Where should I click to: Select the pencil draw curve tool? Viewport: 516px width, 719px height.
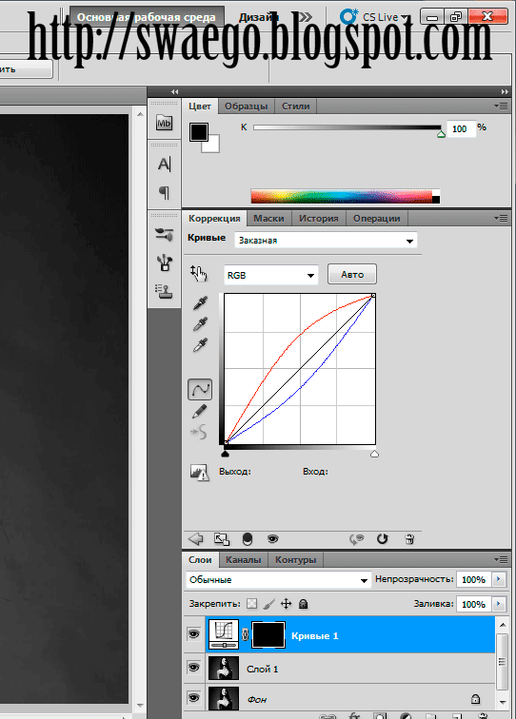199,412
